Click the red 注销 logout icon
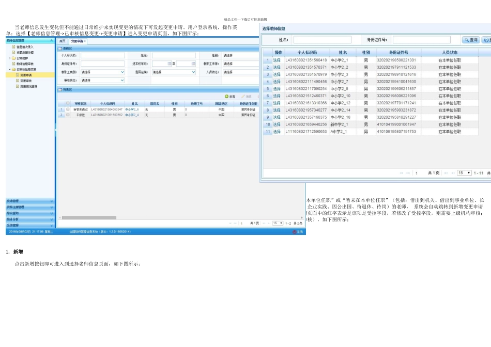 click(x=295, y=232)
